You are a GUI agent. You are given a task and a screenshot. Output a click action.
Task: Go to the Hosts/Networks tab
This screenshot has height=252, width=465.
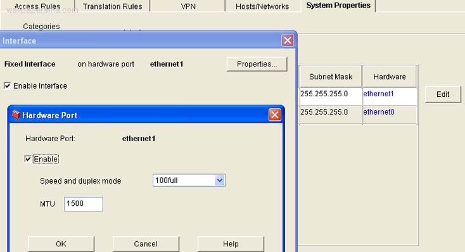click(262, 6)
